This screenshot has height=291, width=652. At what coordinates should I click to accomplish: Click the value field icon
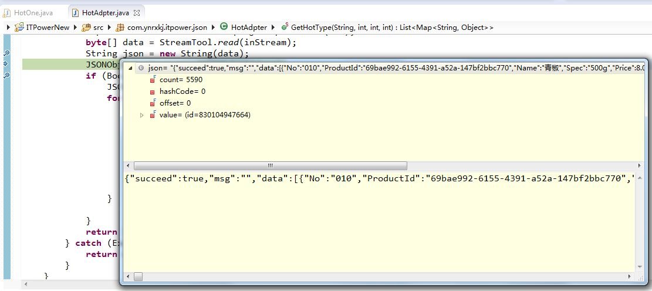153,115
